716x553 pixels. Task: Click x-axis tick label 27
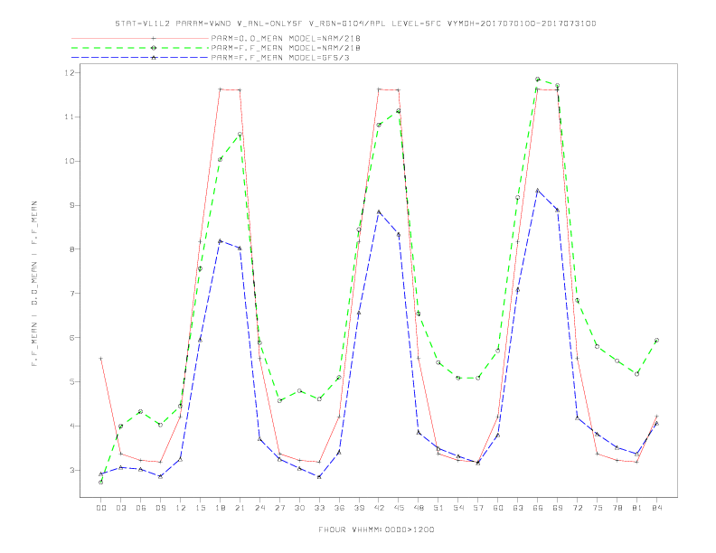279,508
